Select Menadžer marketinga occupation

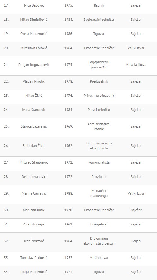point(99,193)
